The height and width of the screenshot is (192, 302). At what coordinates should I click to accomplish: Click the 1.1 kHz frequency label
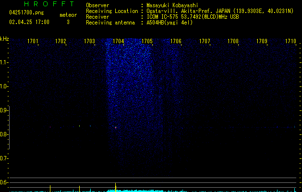pos(4,62)
